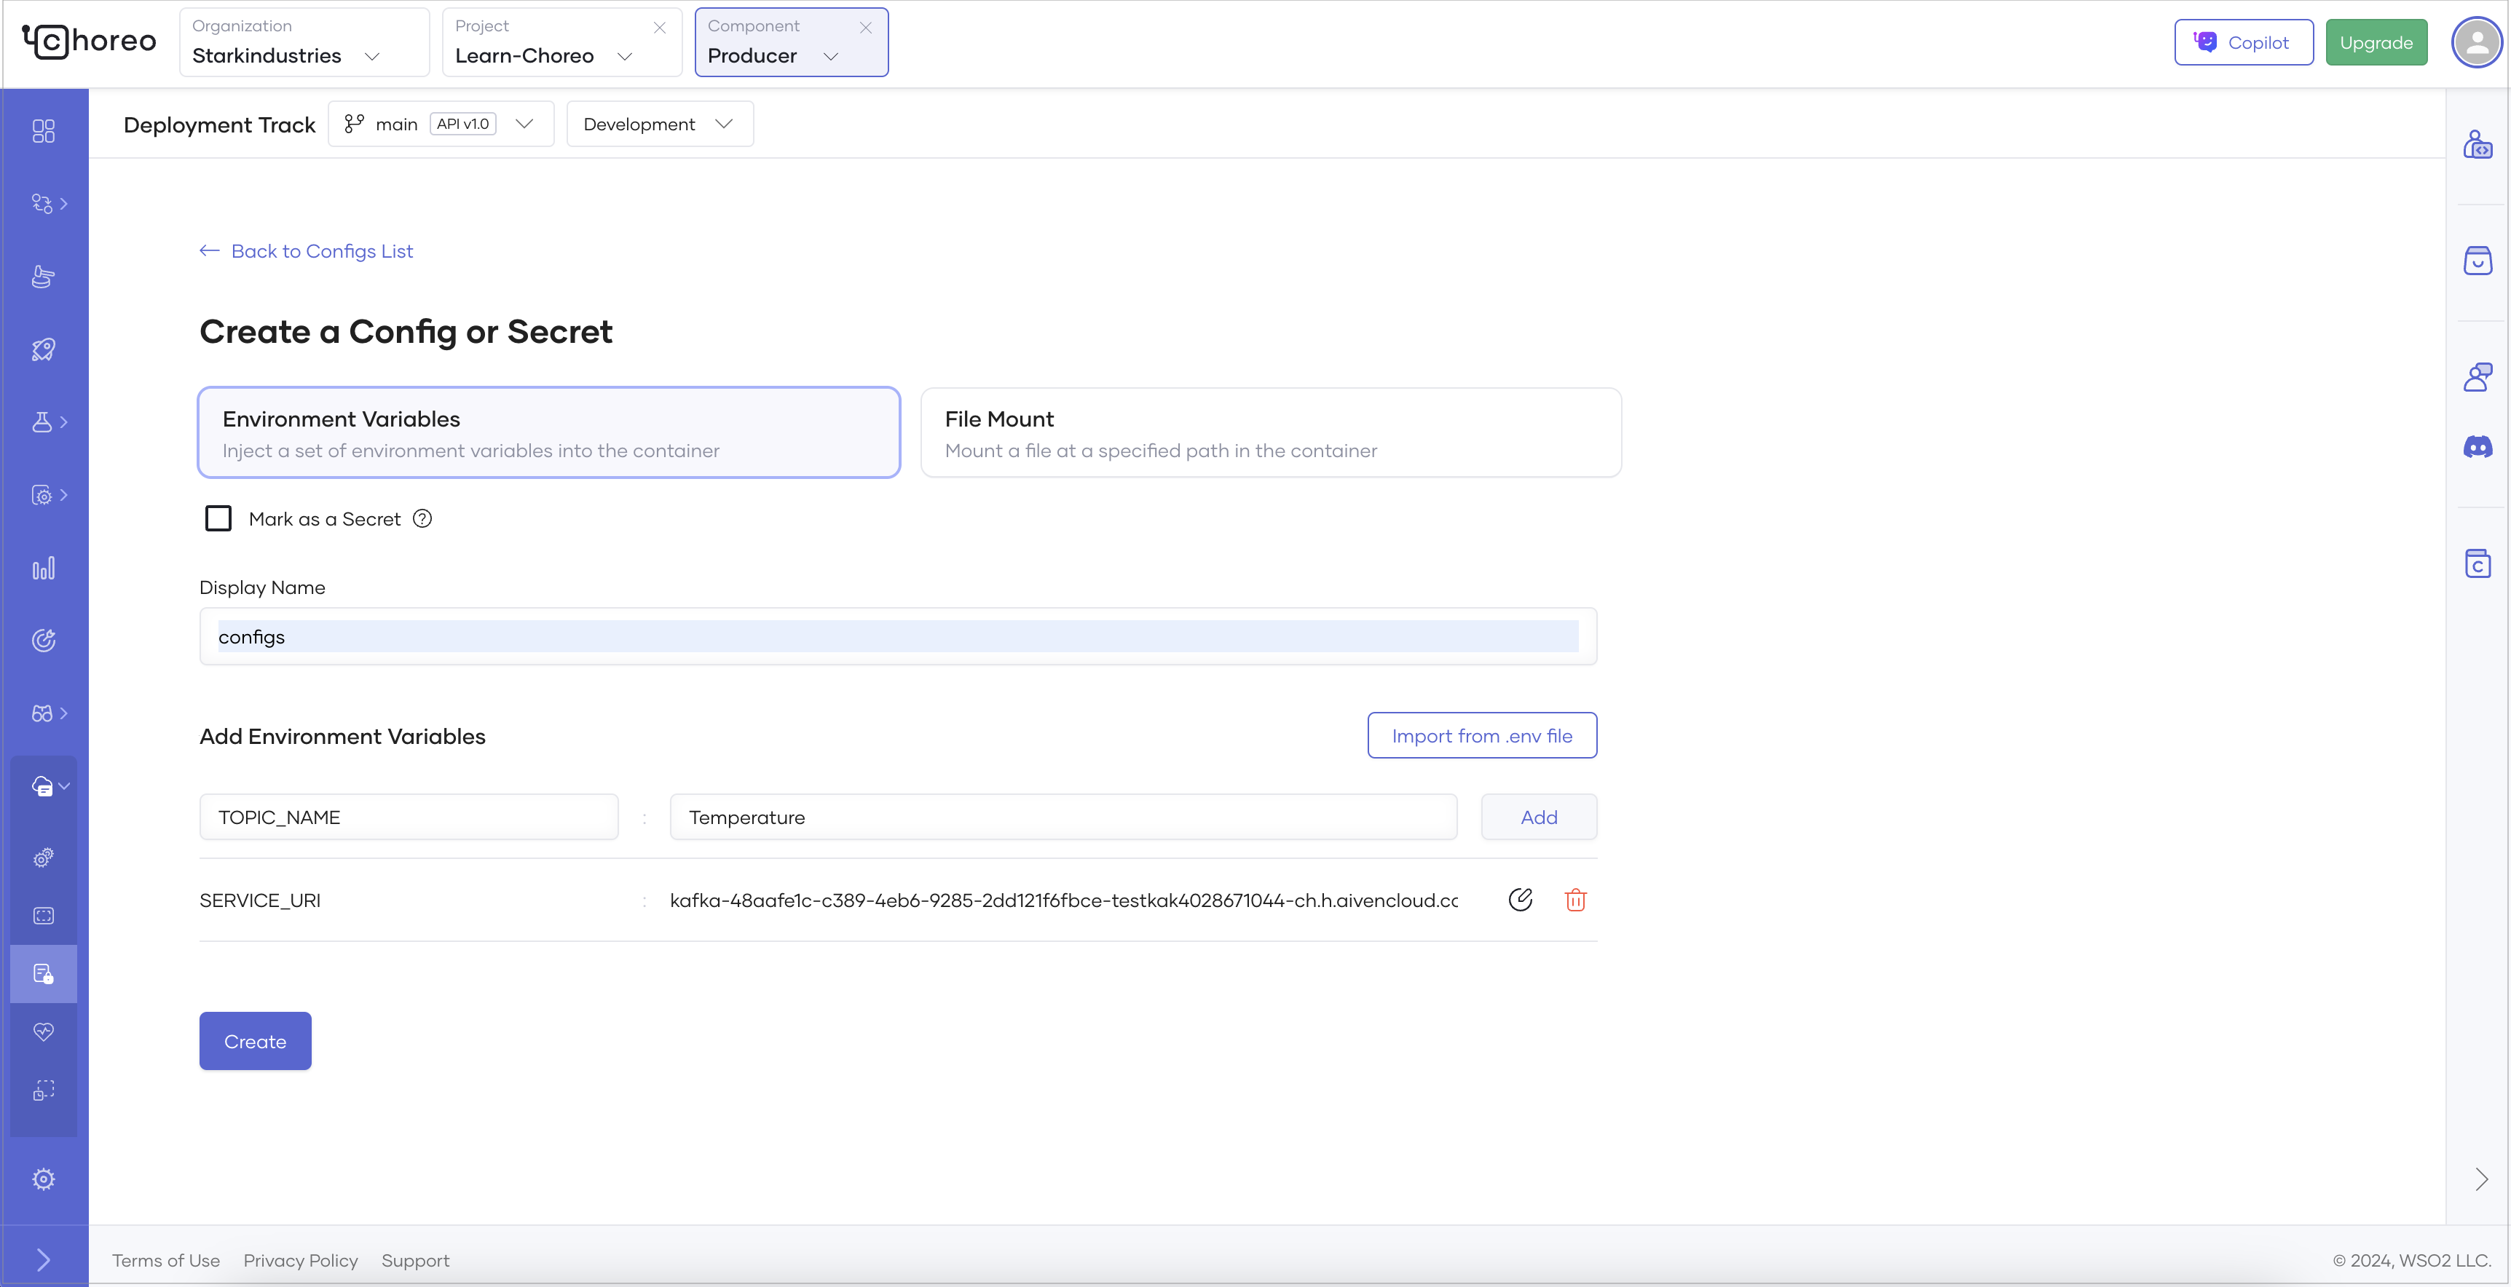Viewport: 2511px width, 1287px height.
Task: Click the help icon beside Mark as a Secret
Action: point(422,519)
